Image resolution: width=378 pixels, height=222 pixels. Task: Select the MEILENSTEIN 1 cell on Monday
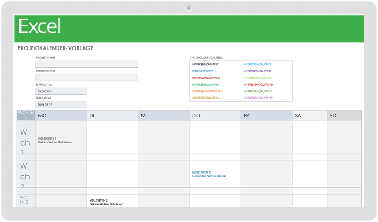click(60, 140)
